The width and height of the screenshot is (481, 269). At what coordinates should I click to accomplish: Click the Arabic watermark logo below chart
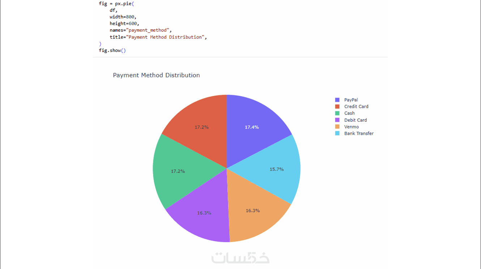[240, 258]
